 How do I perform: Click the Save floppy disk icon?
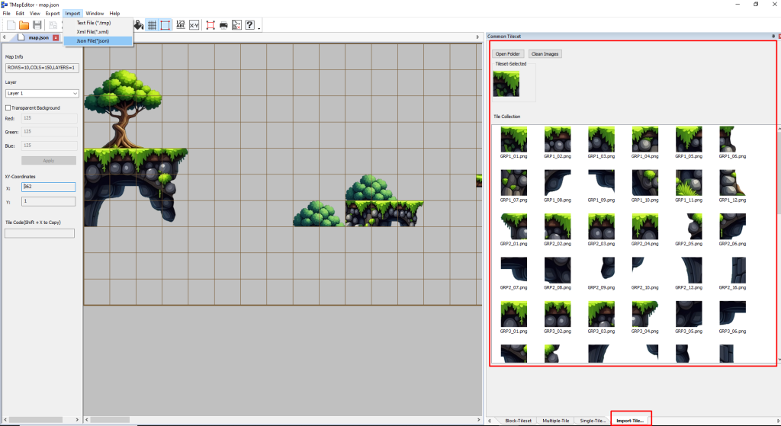click(37, 25)
